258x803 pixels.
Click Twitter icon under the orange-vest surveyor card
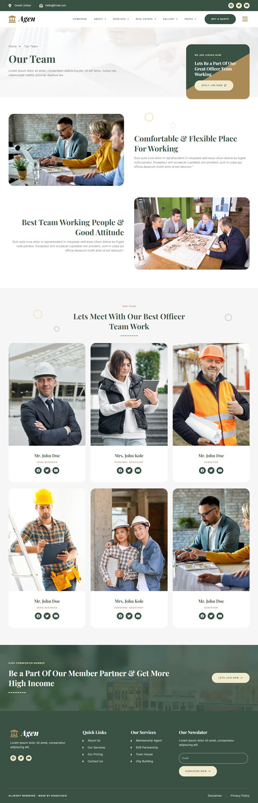coord(211,471)
